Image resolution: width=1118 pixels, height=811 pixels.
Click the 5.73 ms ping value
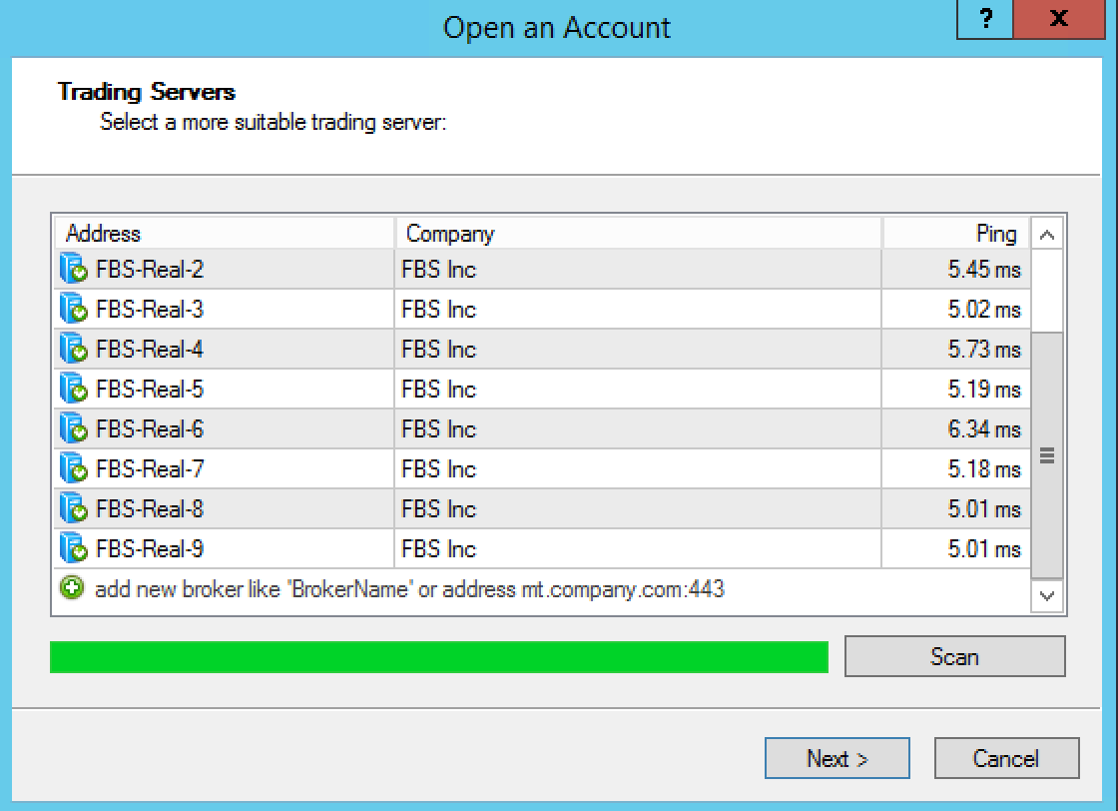984,349
